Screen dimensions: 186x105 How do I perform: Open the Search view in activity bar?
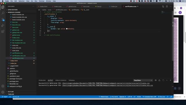click(3, 13)
